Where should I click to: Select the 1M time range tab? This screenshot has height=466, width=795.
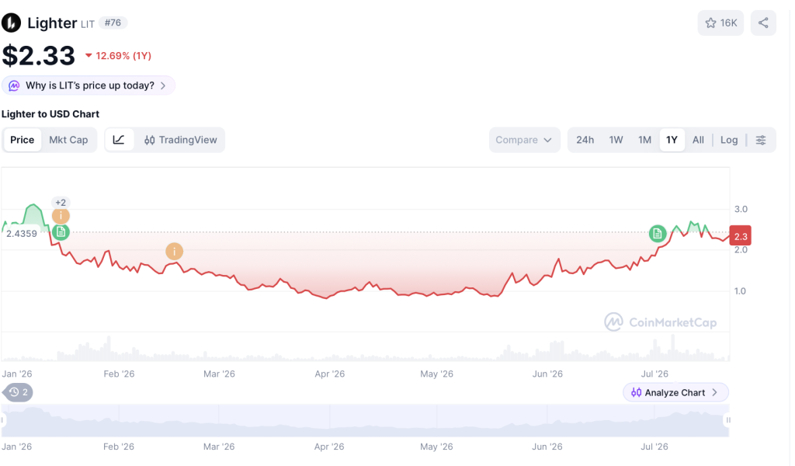click(x=644, y=140)
